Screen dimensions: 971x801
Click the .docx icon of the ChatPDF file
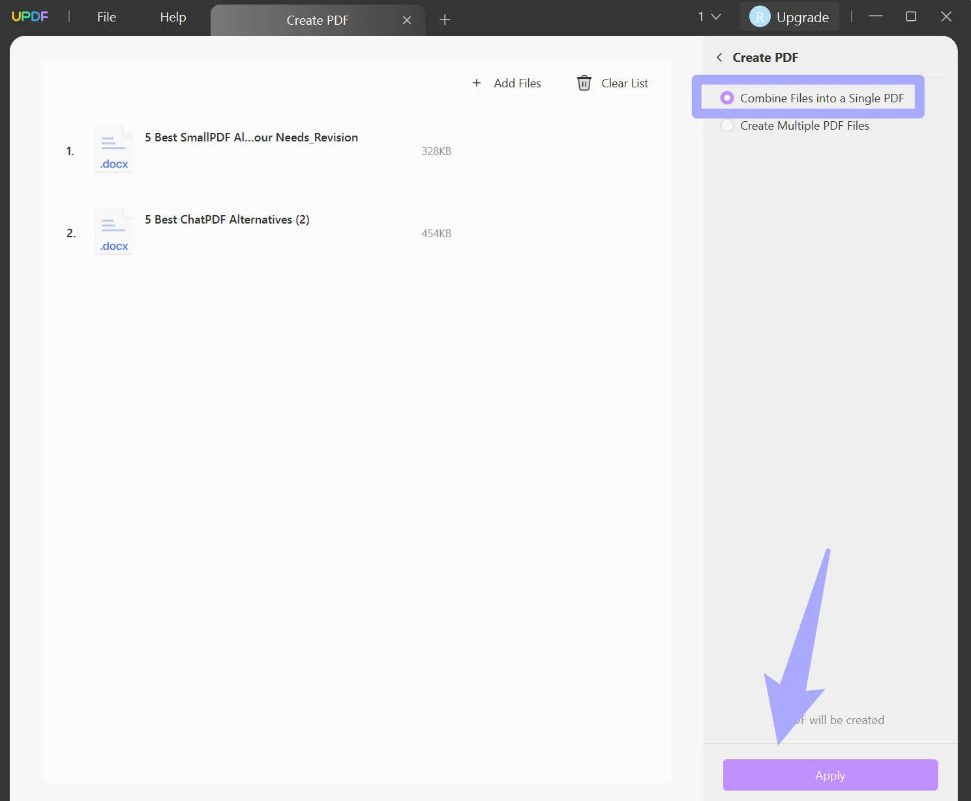pos(113,231)
